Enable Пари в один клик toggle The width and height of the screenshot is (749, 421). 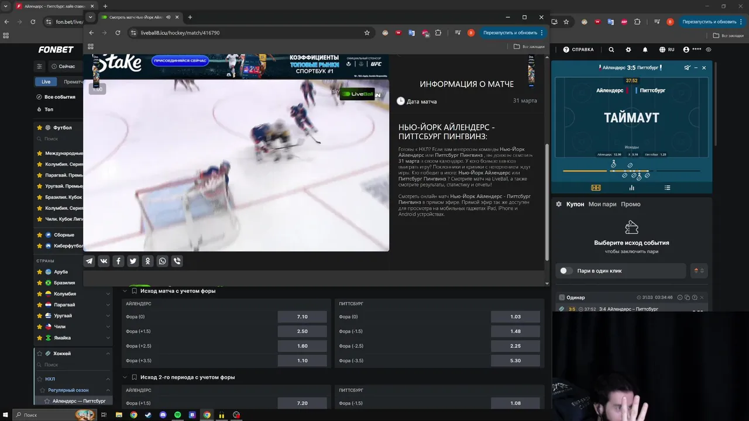click(x=566, y=271)
